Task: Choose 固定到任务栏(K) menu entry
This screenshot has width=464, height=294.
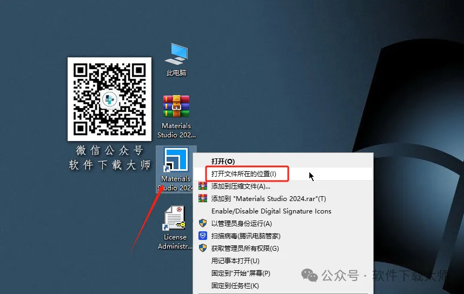Action: (x=283, y=285)
